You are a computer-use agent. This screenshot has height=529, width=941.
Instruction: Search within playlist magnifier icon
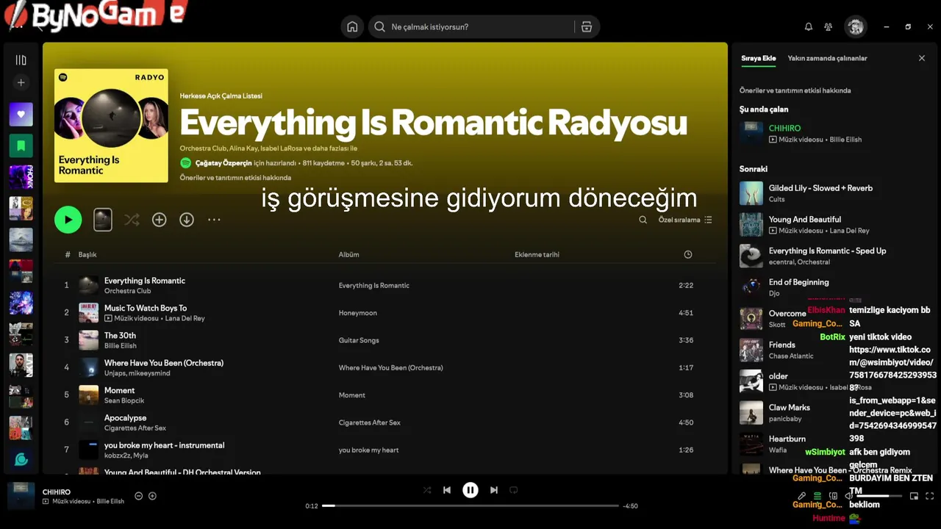(643, 220)
